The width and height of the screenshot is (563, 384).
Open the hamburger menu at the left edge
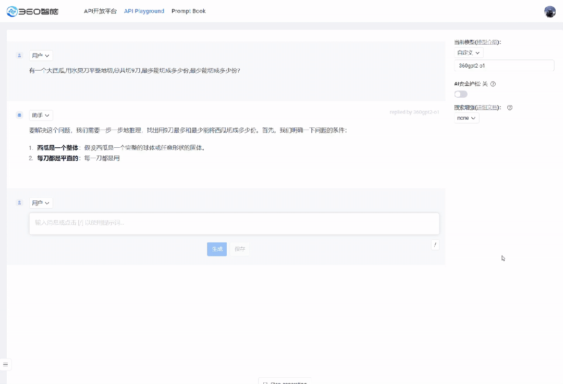[5, 364]
